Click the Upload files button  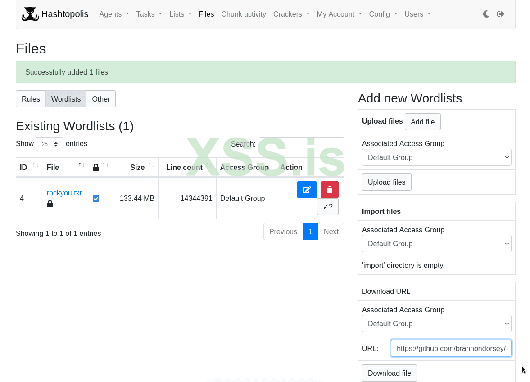click(387, 182)
